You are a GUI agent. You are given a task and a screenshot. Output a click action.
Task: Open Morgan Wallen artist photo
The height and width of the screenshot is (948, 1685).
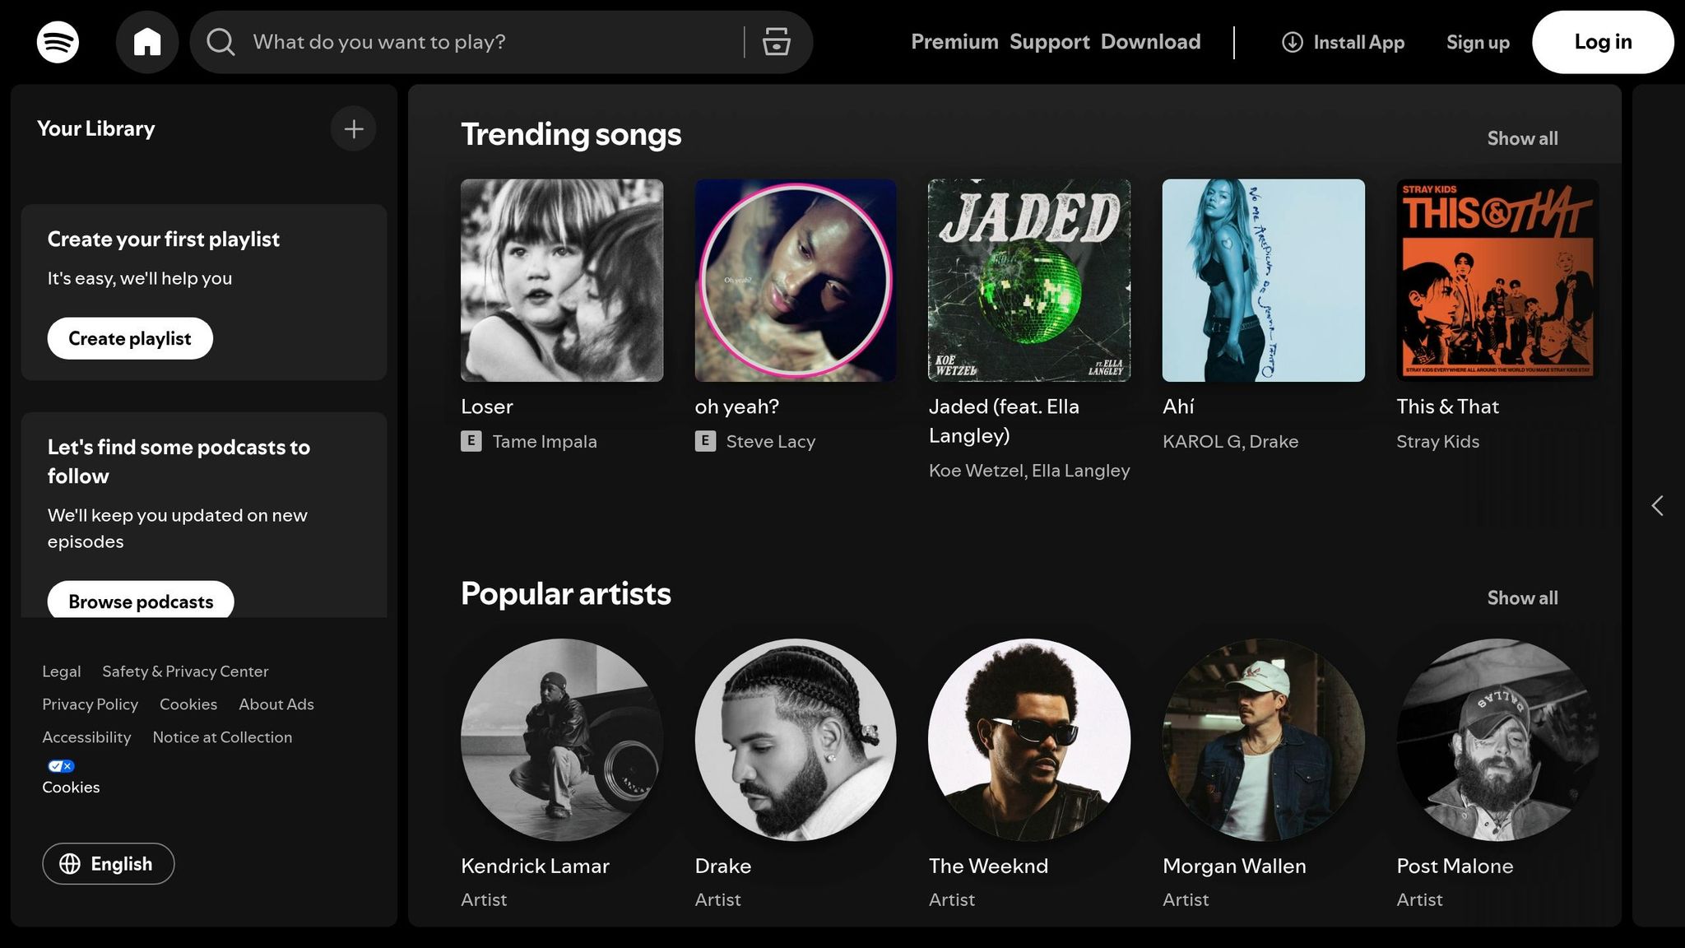pos(1264,740)
